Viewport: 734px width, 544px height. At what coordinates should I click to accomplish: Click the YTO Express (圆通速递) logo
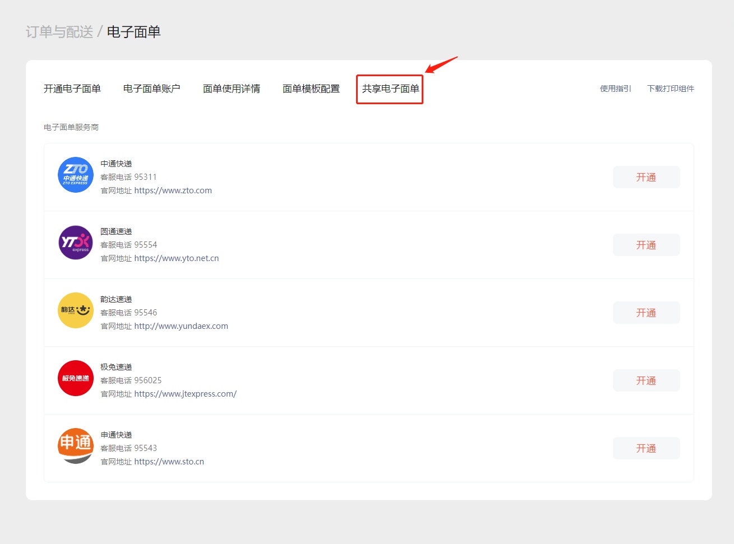click(76, 243)
